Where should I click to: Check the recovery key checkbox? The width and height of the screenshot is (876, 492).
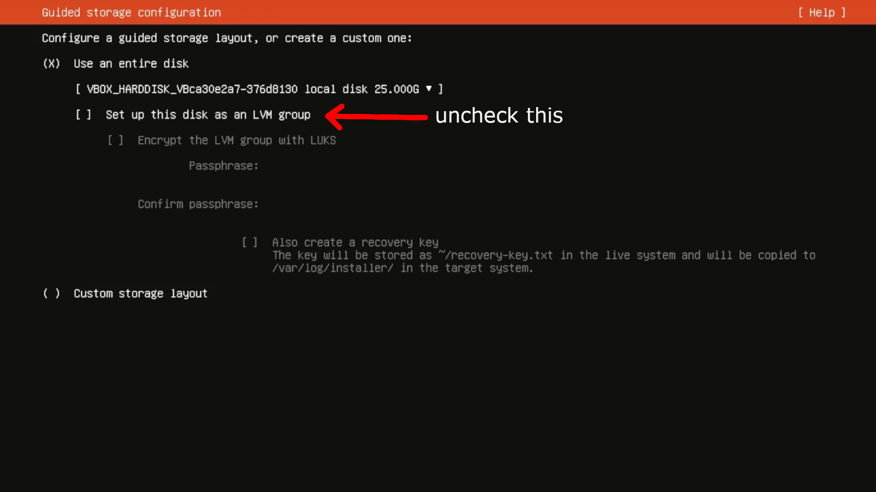click(250, 242)
